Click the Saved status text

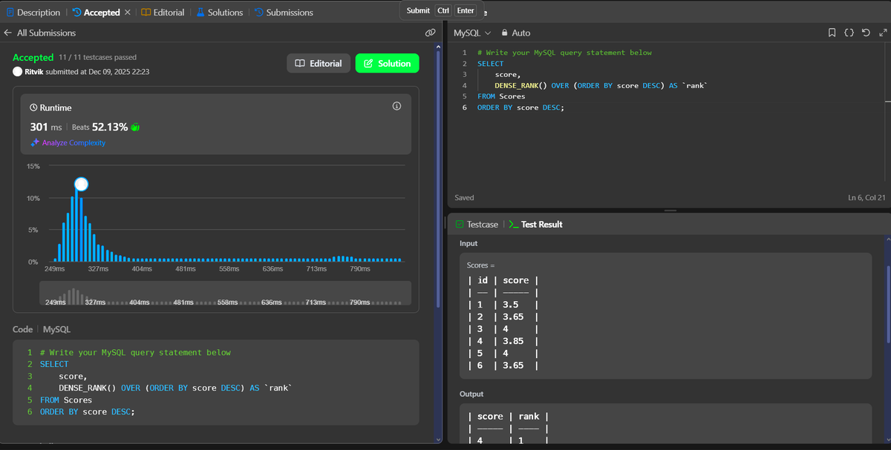pos(464,198)
